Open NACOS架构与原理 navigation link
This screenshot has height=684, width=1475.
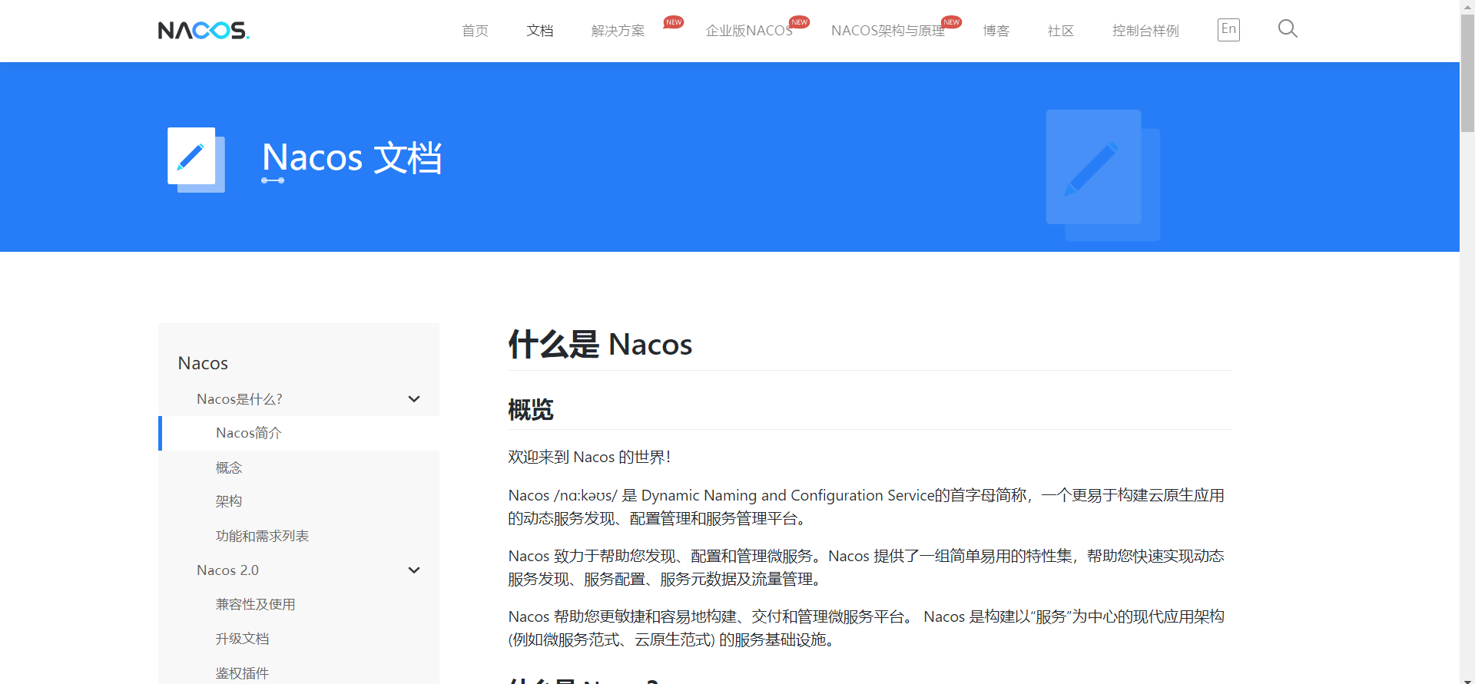(887, 31)
